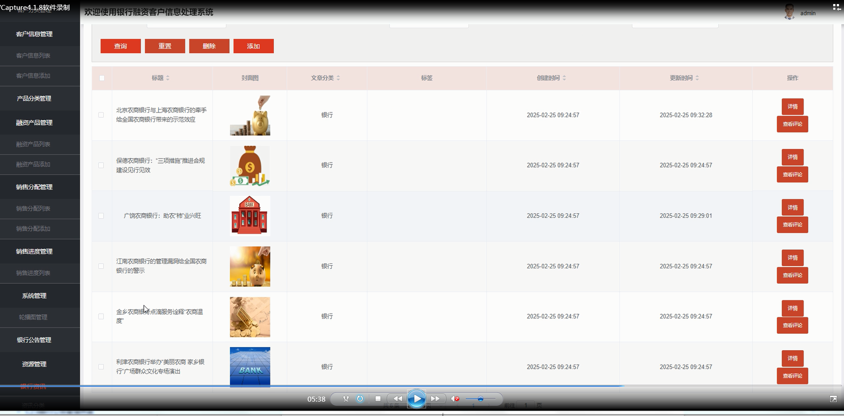Click the gold coins cover of the 金乡农商银行 row
The width and height of the screenshot is (844, 416).
click(250, 317)
